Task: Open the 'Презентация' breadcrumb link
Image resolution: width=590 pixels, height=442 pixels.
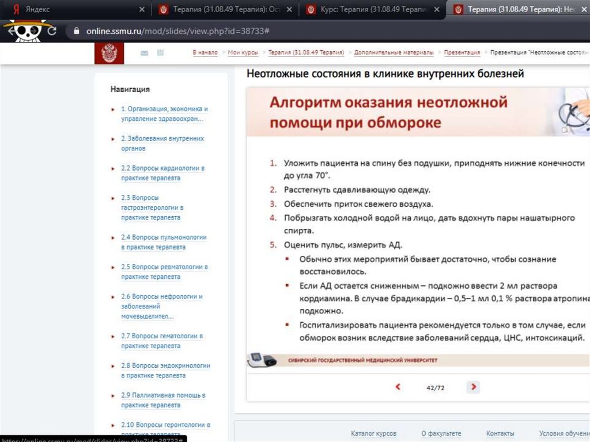Action: (462, 52)
